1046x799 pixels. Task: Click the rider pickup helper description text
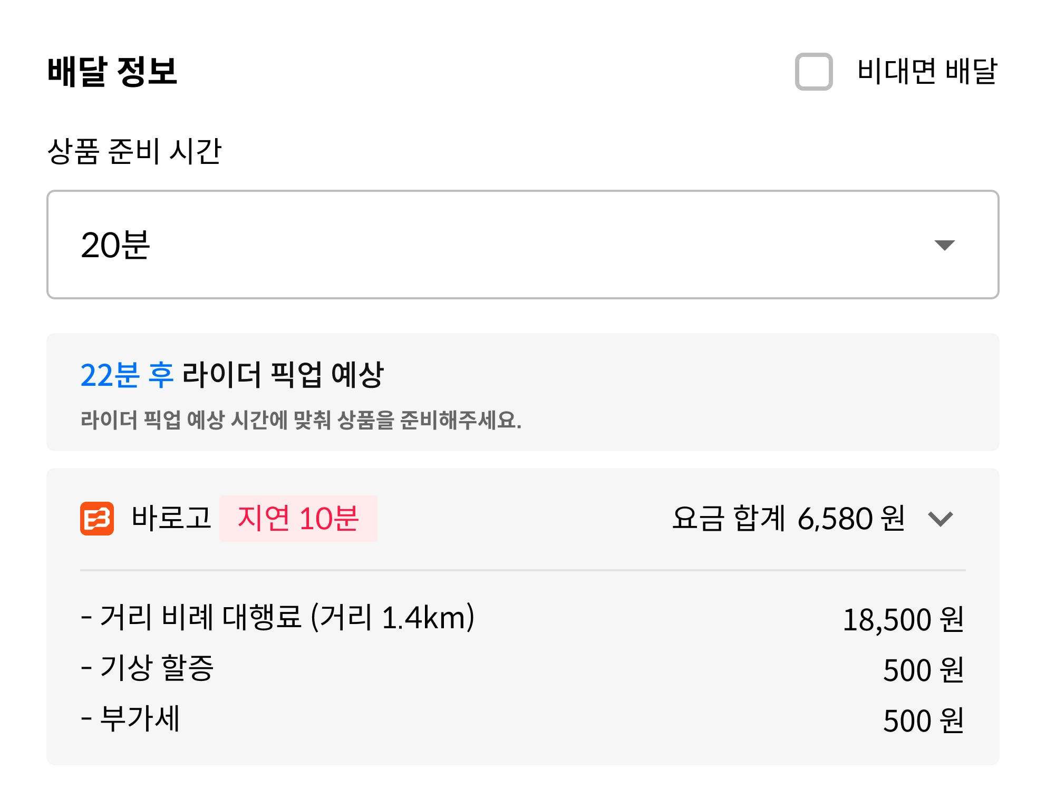(x=301, y=420)
